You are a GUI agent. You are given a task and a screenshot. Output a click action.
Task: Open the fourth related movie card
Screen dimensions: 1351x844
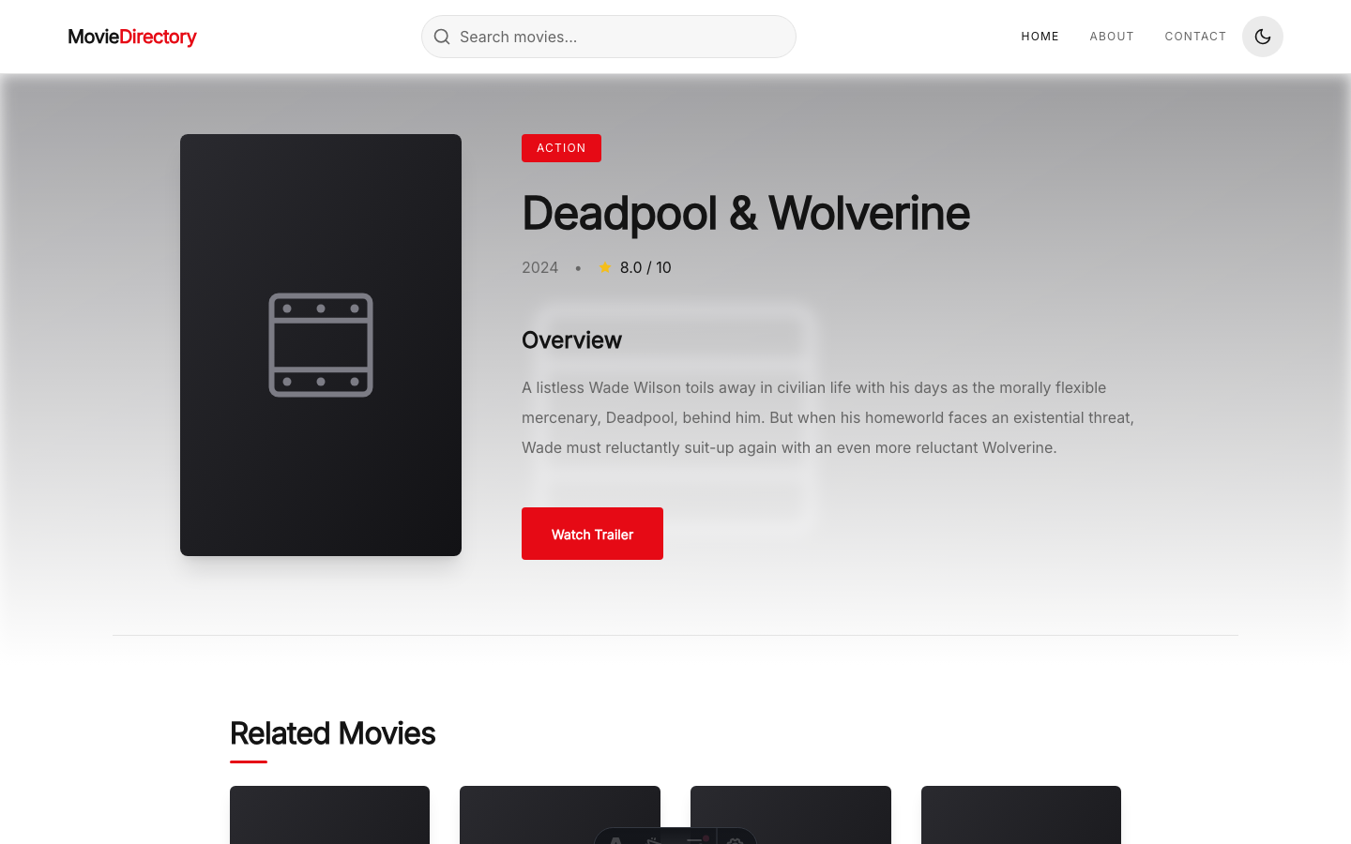[x=1021, y=815]
